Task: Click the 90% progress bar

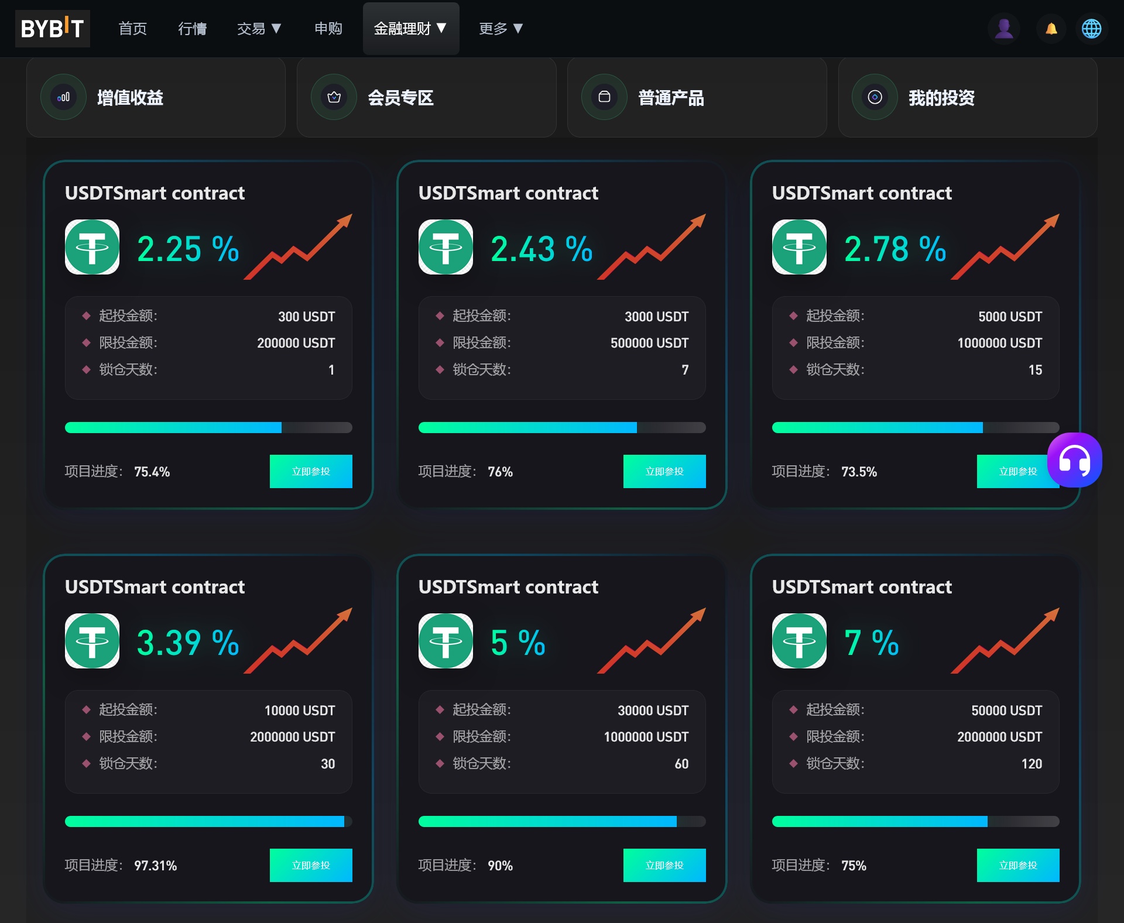Action: [x=562, y=821]
